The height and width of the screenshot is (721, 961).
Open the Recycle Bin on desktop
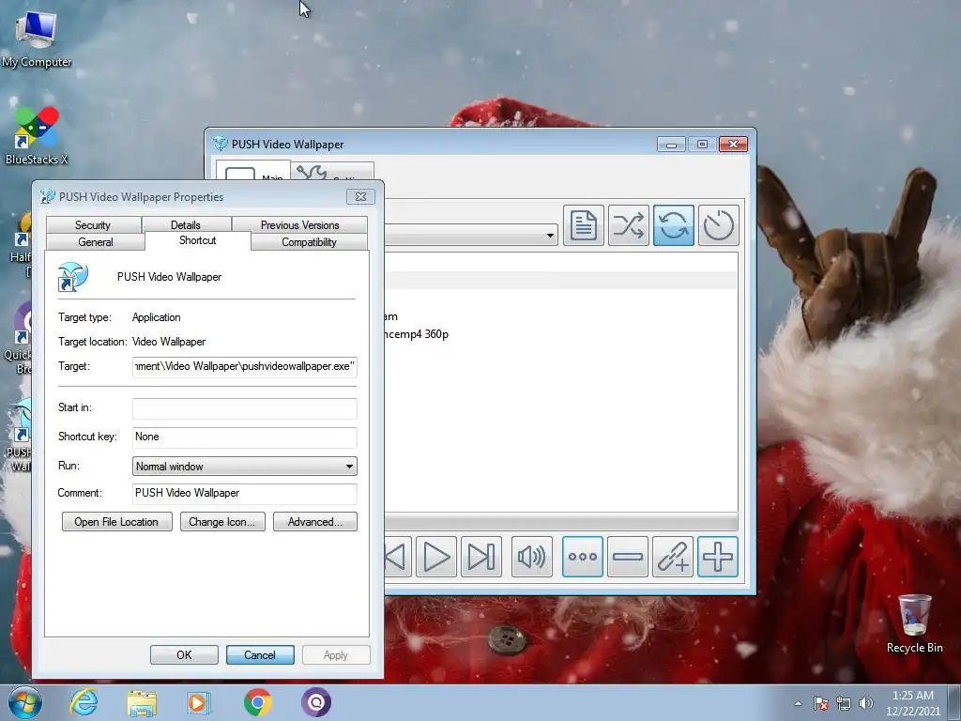914,624
